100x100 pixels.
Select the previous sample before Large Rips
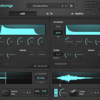(95, 93)
